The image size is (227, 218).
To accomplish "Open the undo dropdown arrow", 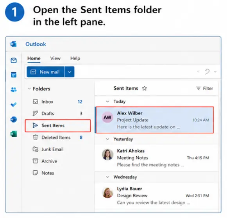I will coord(215,71).
